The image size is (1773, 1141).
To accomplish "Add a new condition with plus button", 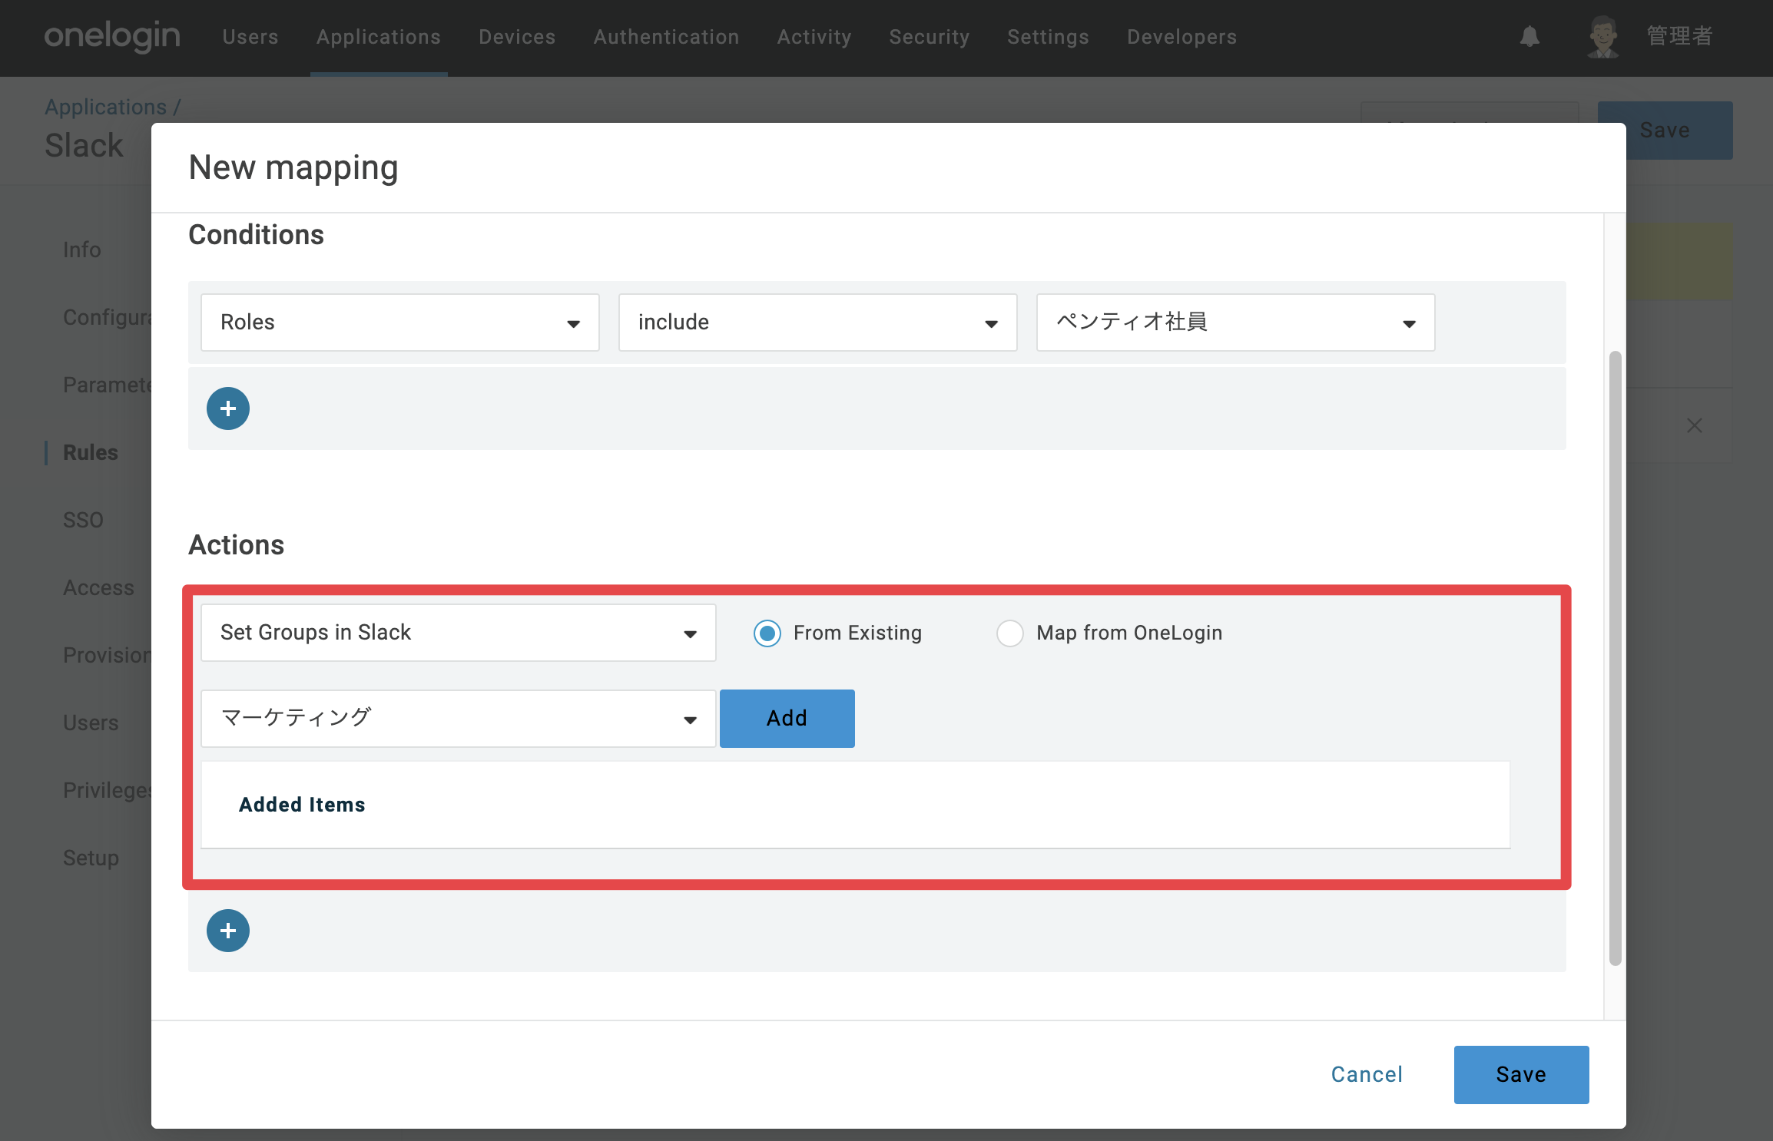I will coord(228,408).
